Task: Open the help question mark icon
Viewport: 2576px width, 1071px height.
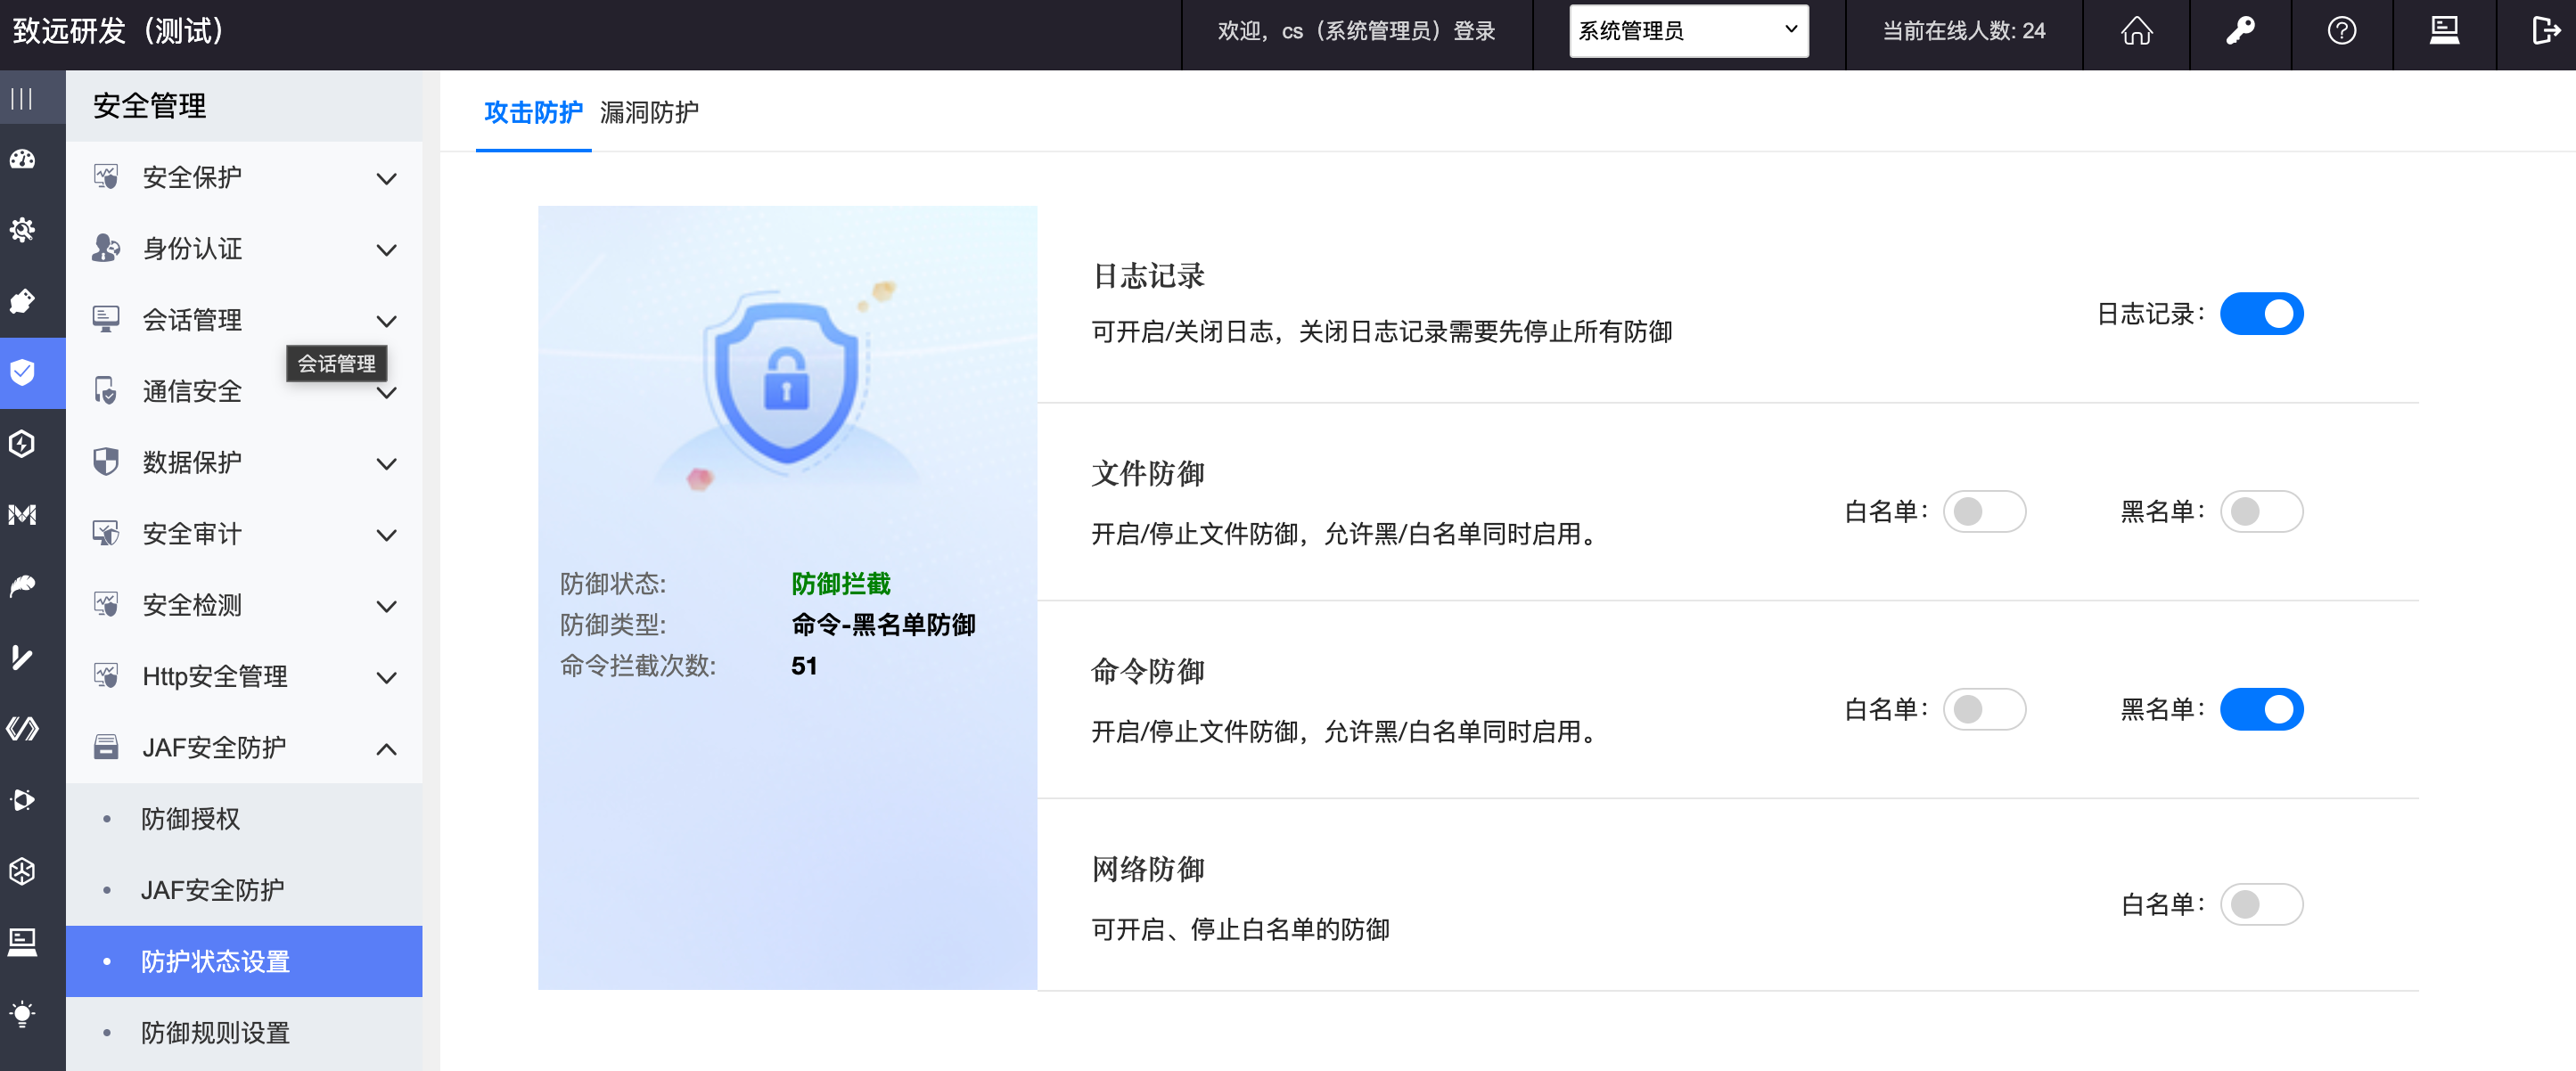Action: click(x=2341, y=31)
